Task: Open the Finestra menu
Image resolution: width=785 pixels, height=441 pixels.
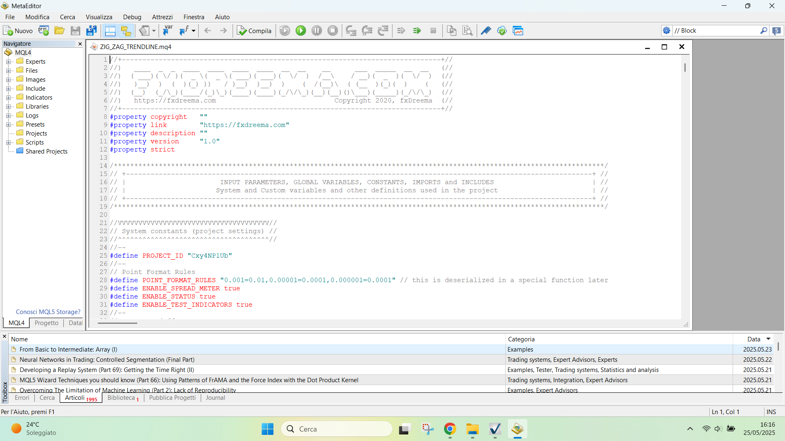Action: tap(194, 17)
